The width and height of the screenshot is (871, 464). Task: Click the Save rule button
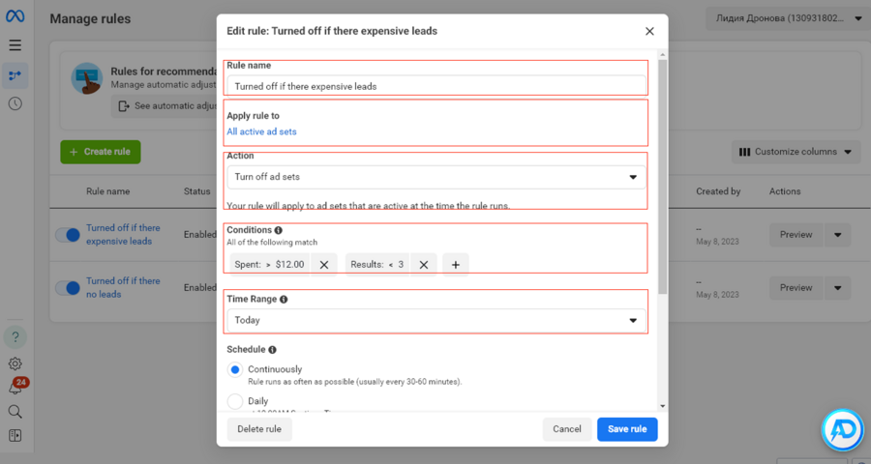click(x=627, y=429)
